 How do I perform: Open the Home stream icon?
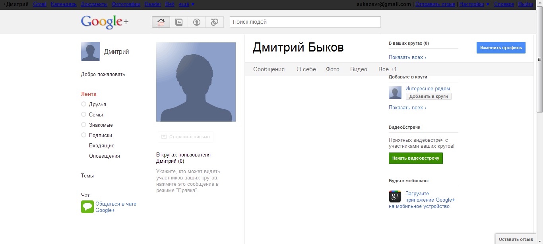[x=161, y=22]
